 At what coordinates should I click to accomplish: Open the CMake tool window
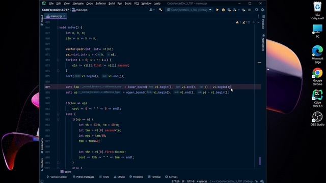119,177
